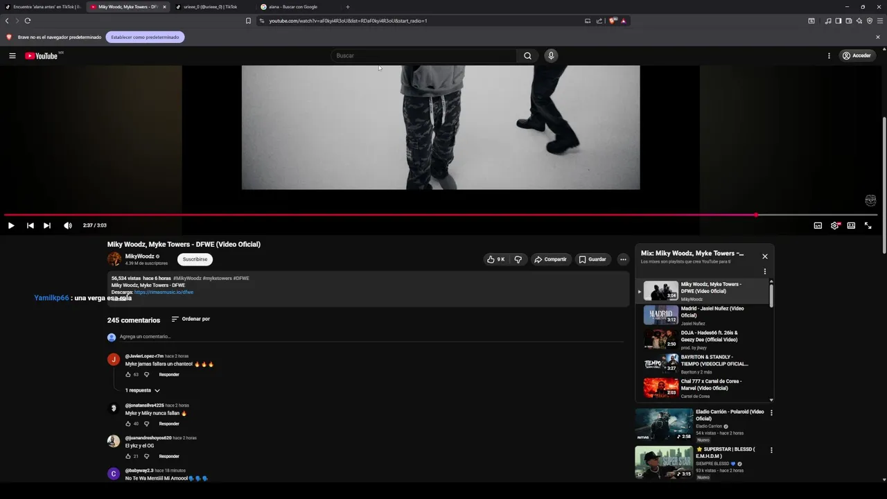887x499 pixels.
Task: Switch the player to theater mode
Action: pyautogui.click(x=851, y=225)
